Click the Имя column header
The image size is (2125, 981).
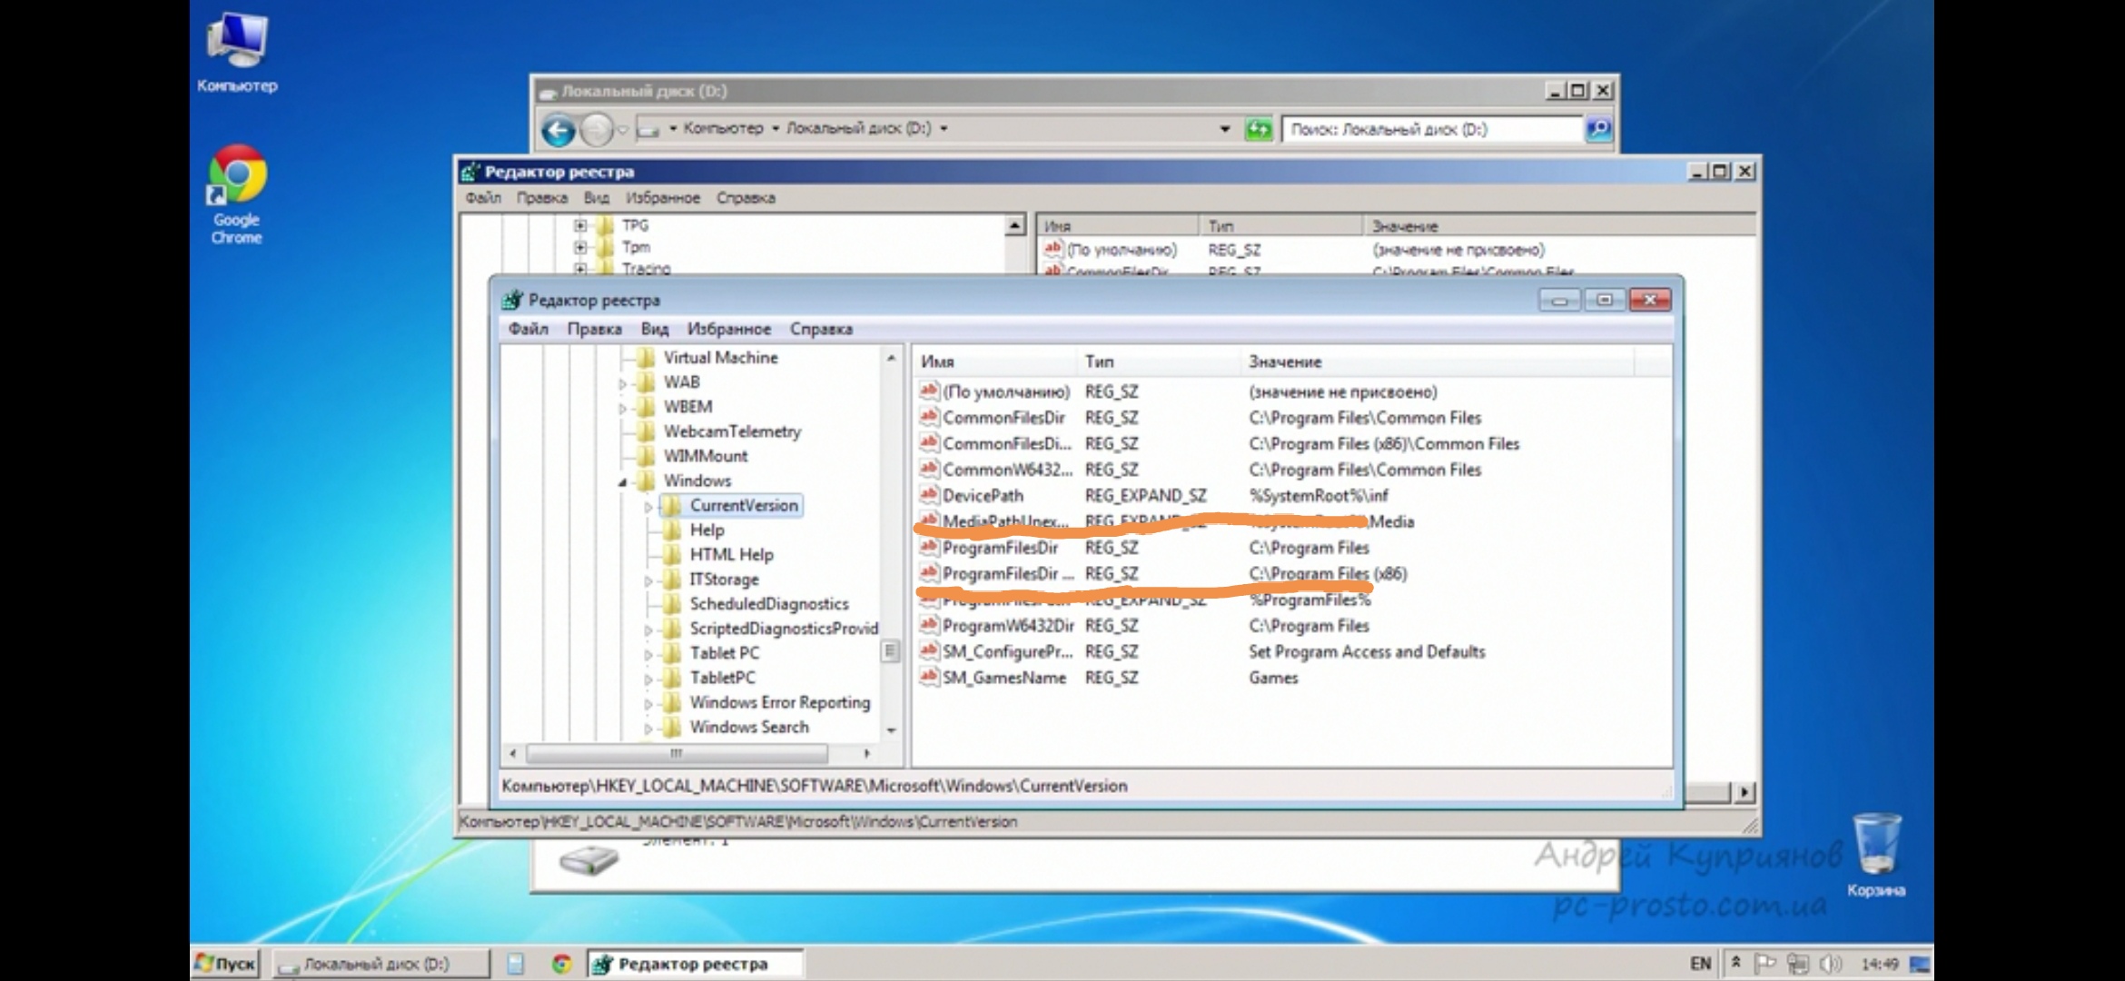995,362
